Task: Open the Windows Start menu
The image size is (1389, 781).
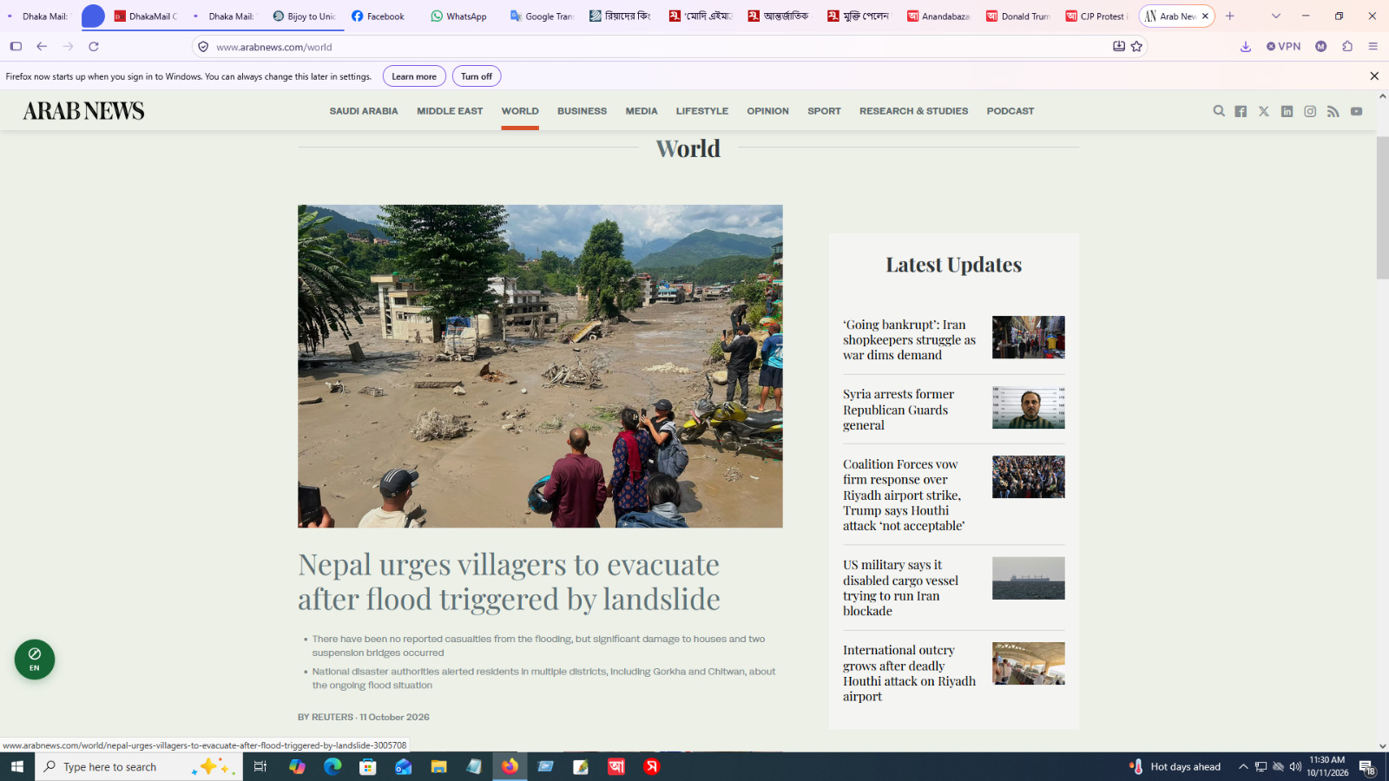Action: point(17,766)
